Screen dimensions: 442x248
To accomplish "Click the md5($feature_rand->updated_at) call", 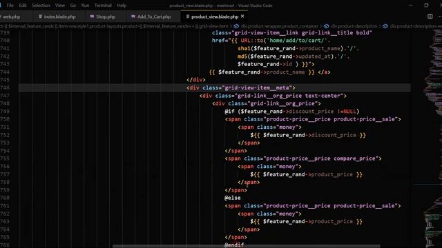I will 287,56.
